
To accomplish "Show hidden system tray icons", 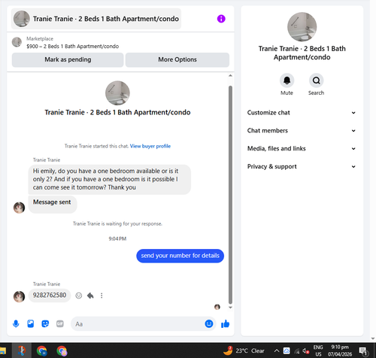I will [x=277, y=350].
